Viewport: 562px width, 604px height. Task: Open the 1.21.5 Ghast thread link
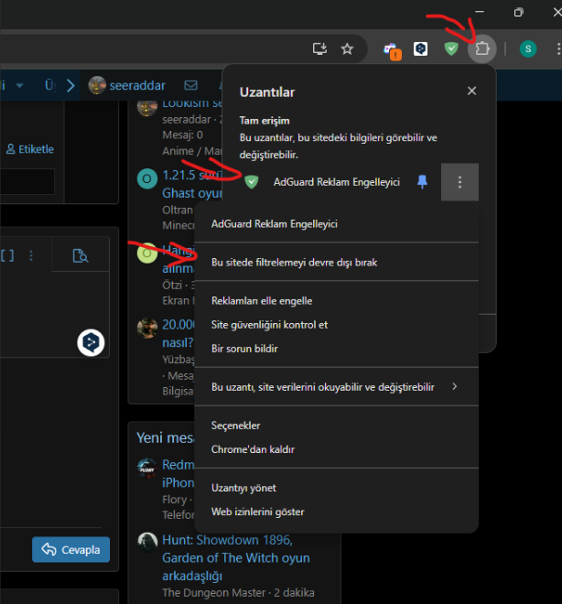192,184
